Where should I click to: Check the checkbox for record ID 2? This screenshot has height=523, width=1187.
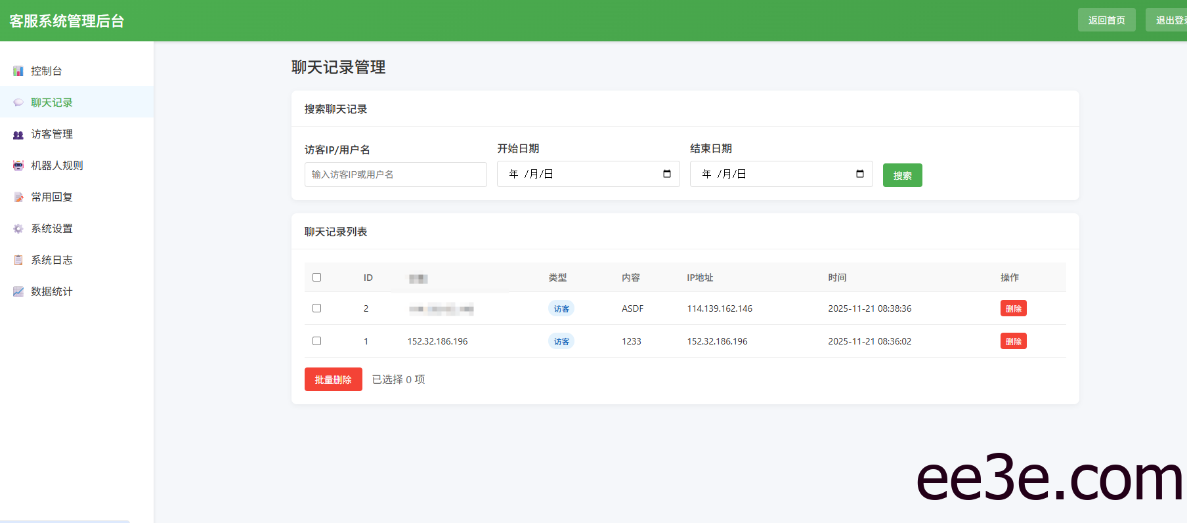pyautogui.click(x=317, y=308)
